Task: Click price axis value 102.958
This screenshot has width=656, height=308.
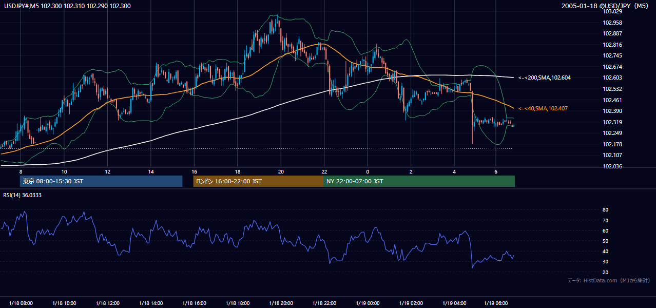Action: (x=612, y=23)
